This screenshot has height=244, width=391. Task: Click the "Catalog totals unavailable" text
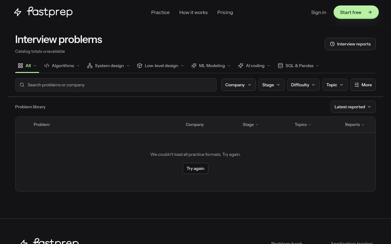pos(40,51)
